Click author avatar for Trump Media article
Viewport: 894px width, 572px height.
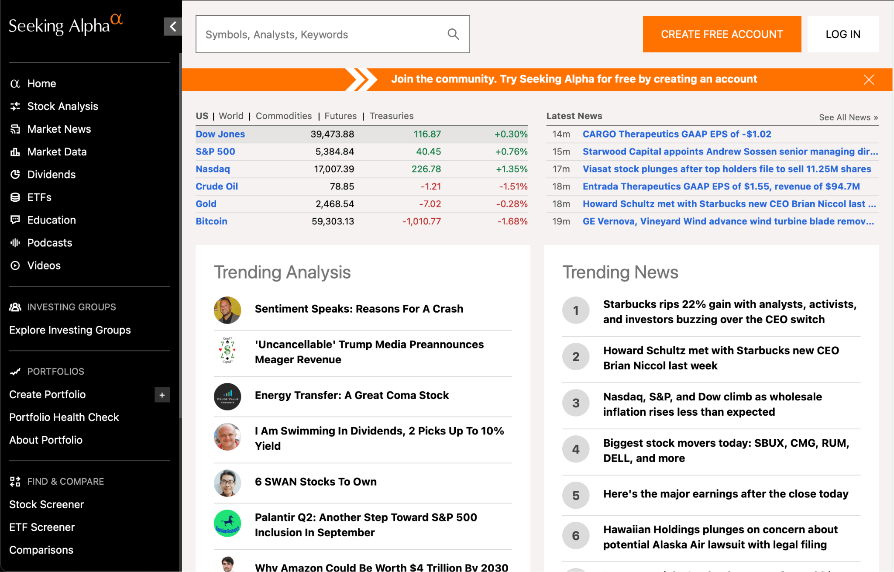(227, 350)
